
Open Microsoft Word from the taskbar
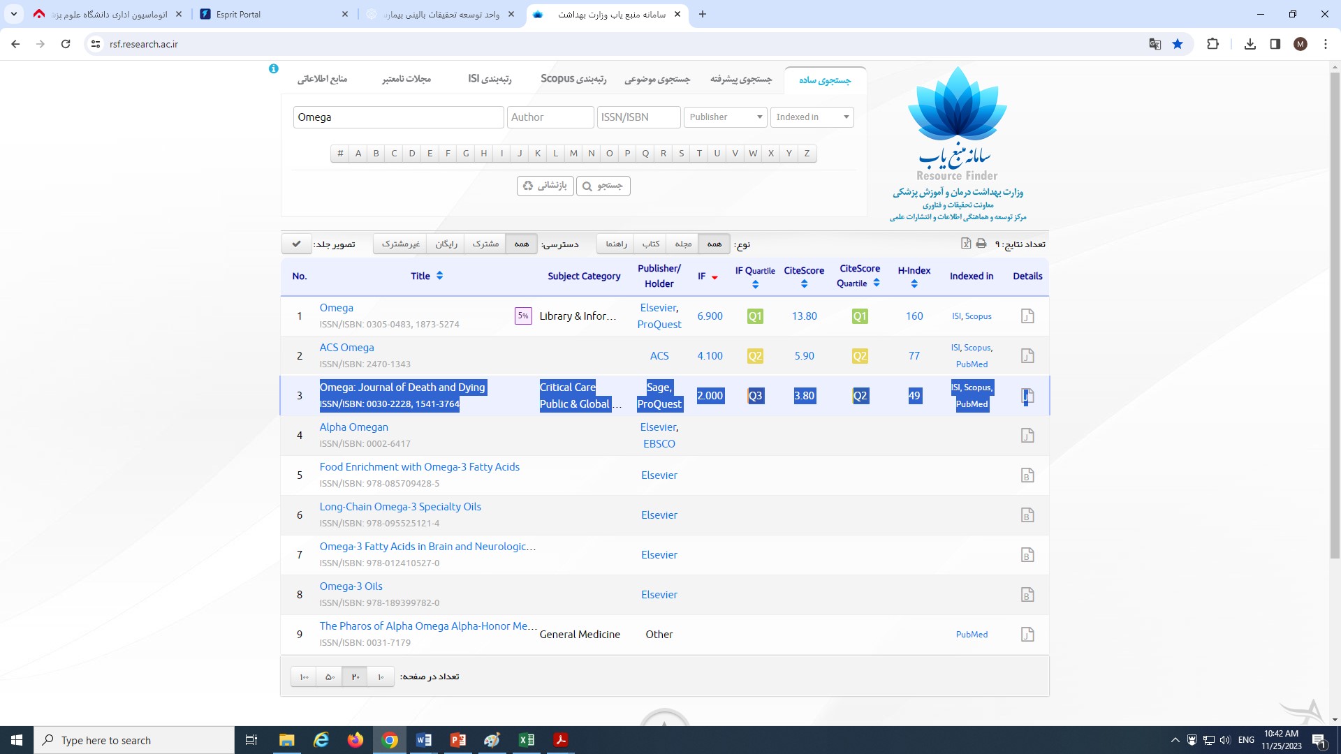(423, 740)
